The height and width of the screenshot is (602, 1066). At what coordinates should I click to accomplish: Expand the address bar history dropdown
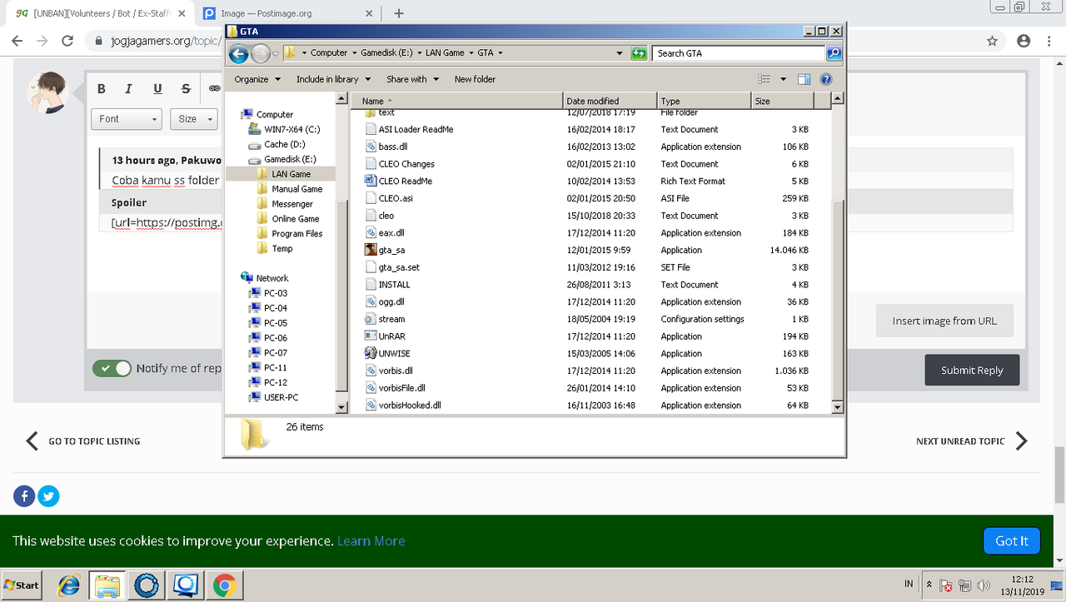[619, 53]
